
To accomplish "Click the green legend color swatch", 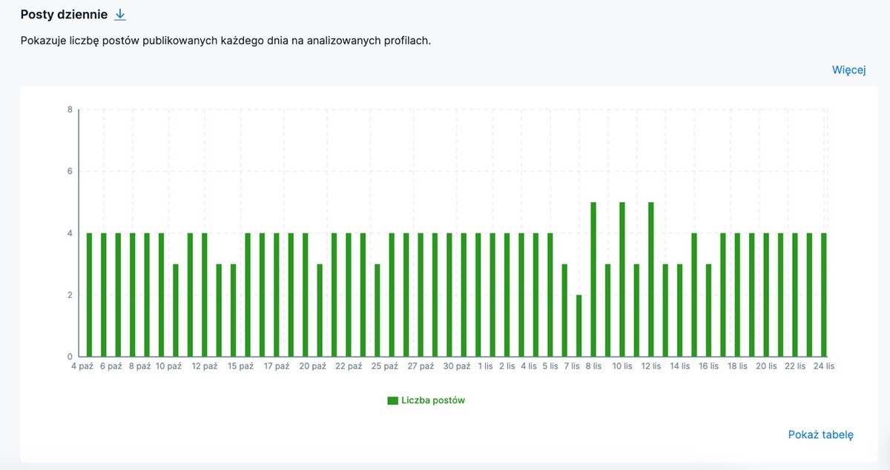I will (x=392, y=400).
